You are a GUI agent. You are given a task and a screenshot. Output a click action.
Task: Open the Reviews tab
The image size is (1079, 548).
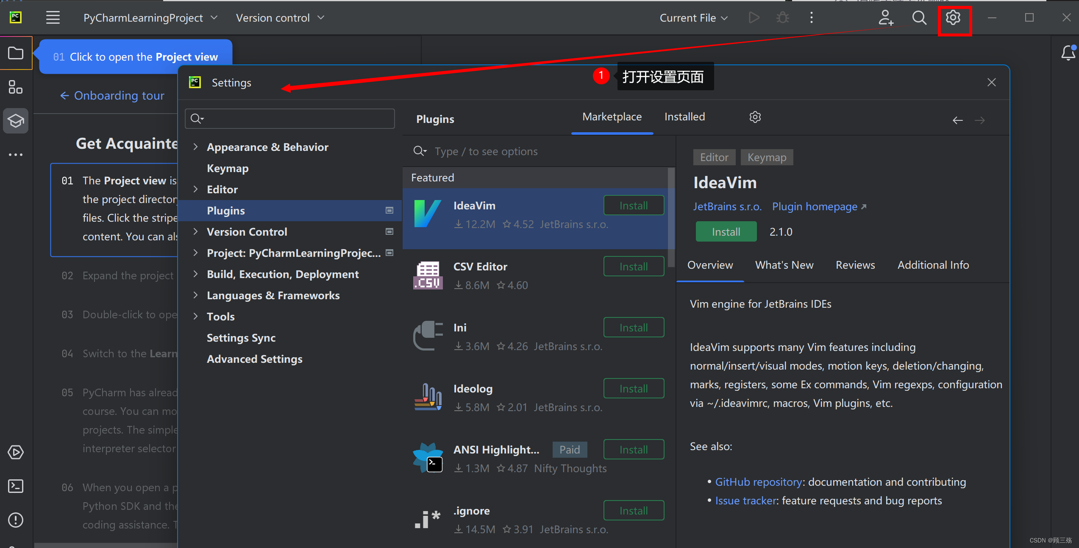(855, 265)
